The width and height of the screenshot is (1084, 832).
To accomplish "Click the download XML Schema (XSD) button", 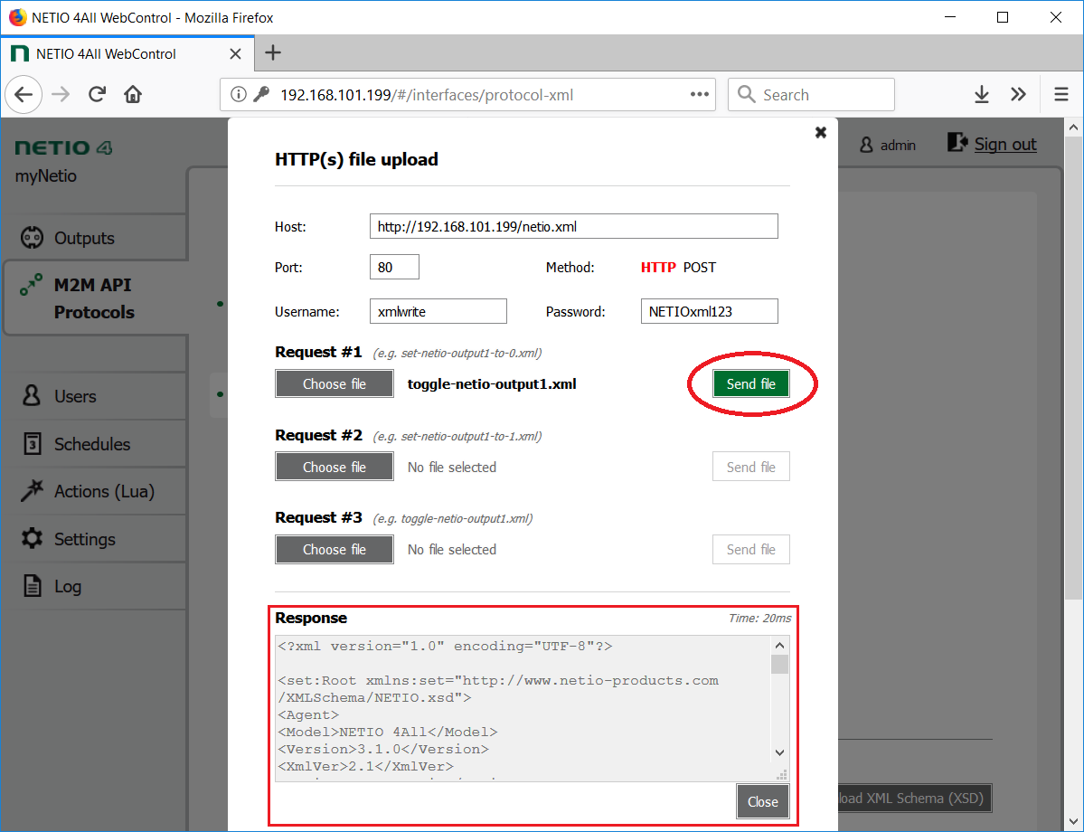I will click(x=915, y=799).
